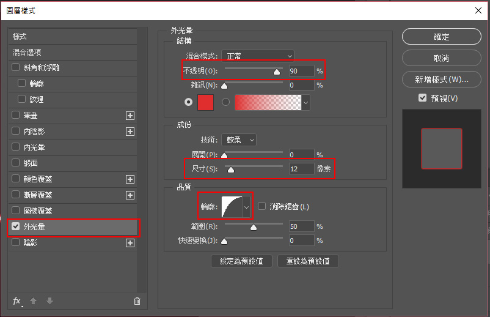The height and width of the screenshot is (317, 490).
Task: Select the 內光暈 row label
Action: click(34, 147)
